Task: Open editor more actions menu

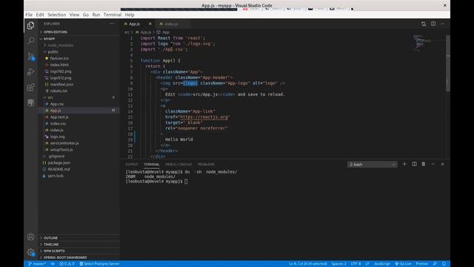Action: (x=443, y=24)
